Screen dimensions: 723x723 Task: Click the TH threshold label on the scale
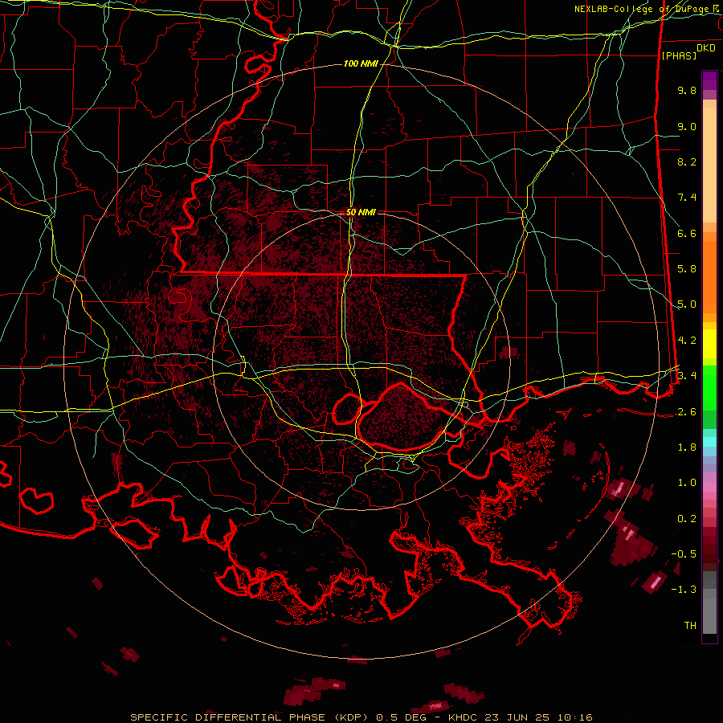[x=690, y=625]
